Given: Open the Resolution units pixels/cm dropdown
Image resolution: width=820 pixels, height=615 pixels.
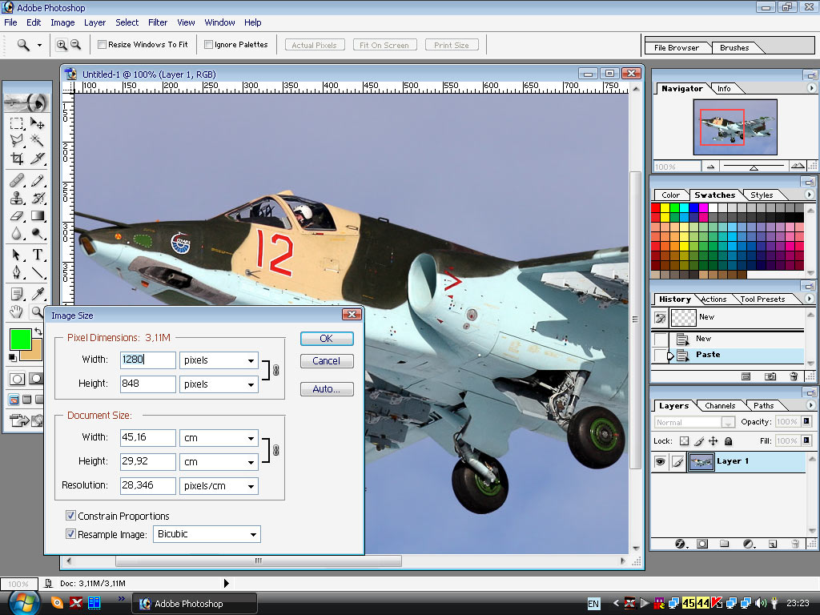Looking at the screenshot, I should (x=219, y=486).
